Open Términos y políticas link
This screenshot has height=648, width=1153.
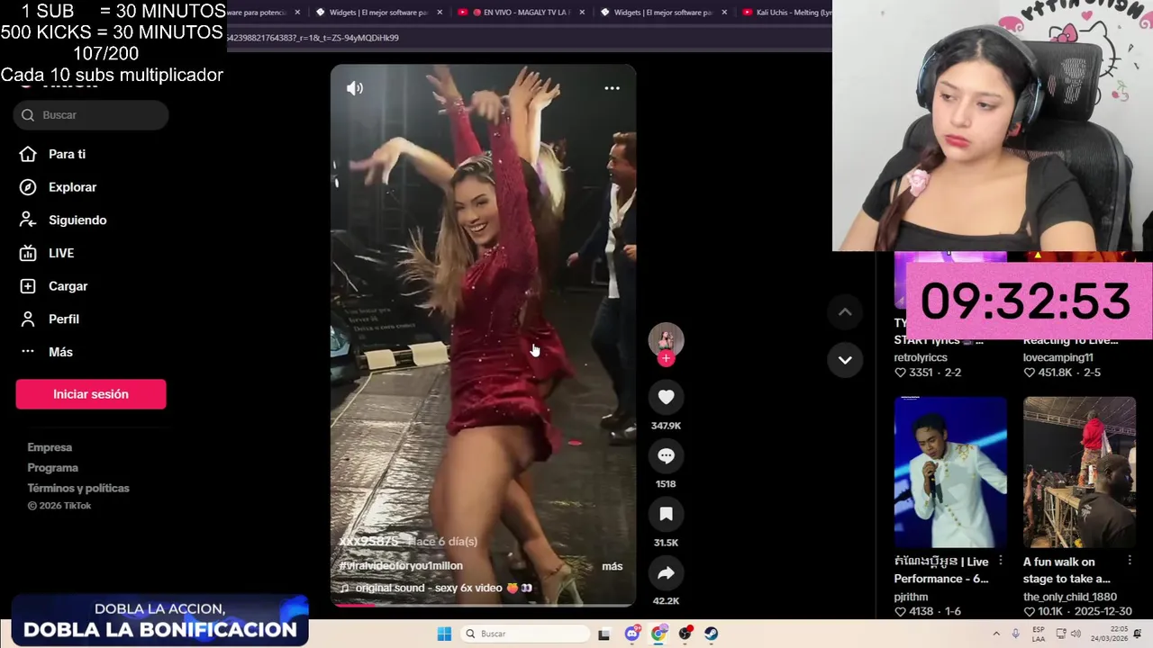(x=78, y=489)
